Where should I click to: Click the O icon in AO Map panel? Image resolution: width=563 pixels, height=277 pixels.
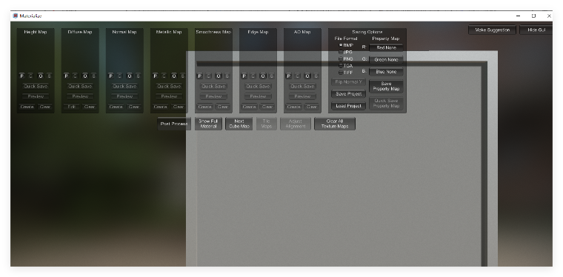(x=307, y=76)
